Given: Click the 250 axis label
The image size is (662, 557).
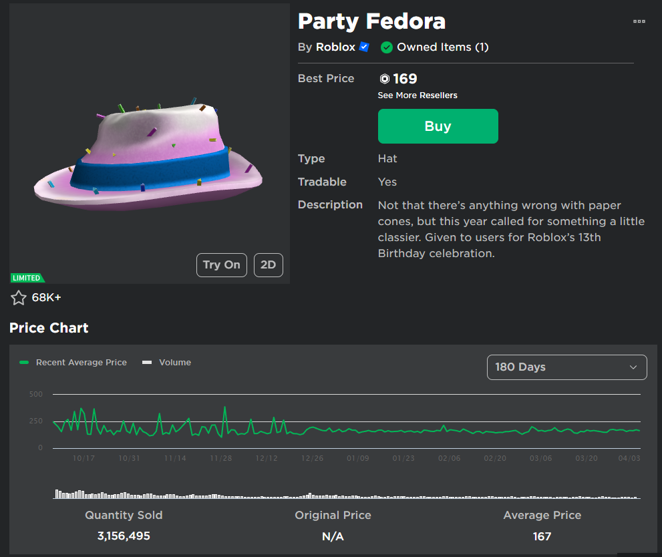Looking at the screenshot, I should pos(36,421).
